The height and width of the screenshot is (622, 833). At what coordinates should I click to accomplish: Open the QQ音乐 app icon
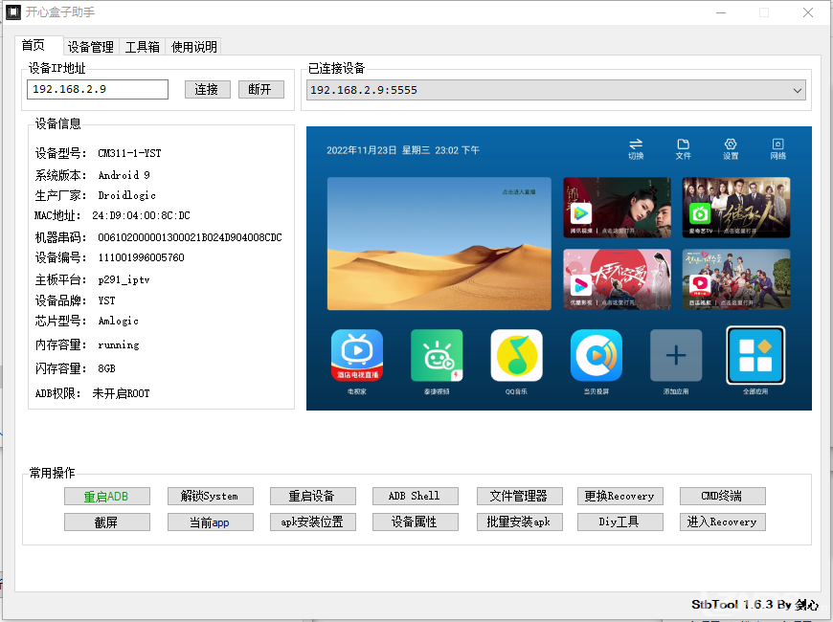pyautogui.click(x=516, y=355)
